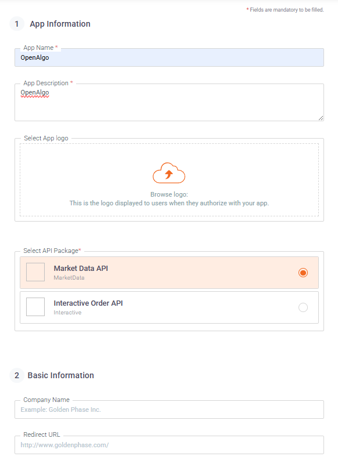338x471 pixels.
Task: Open the dashed logo upload drop zone
Action: (170, 180)
